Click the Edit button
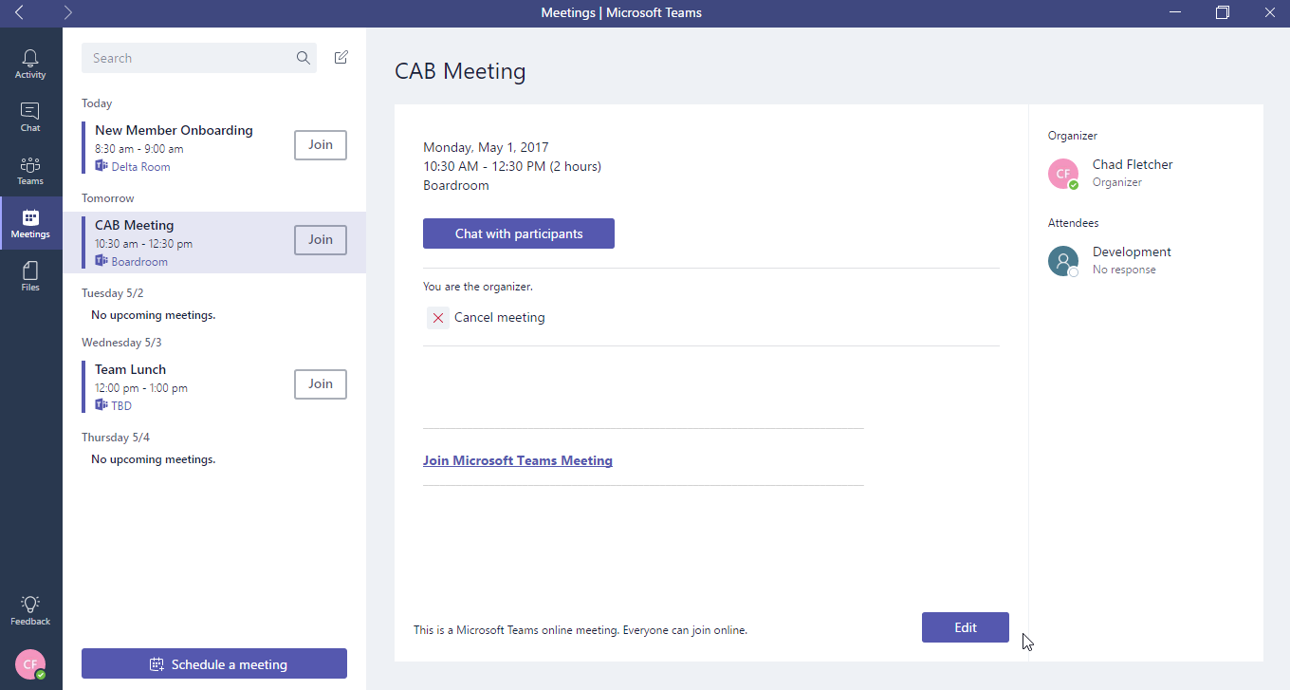The width and height of the screenshot is (1290, 690). pyautogui.click(x=966, y=627)
